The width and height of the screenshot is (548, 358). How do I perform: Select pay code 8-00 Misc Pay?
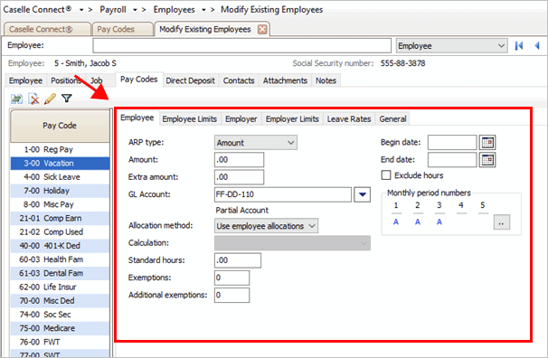tap(60, 204)
